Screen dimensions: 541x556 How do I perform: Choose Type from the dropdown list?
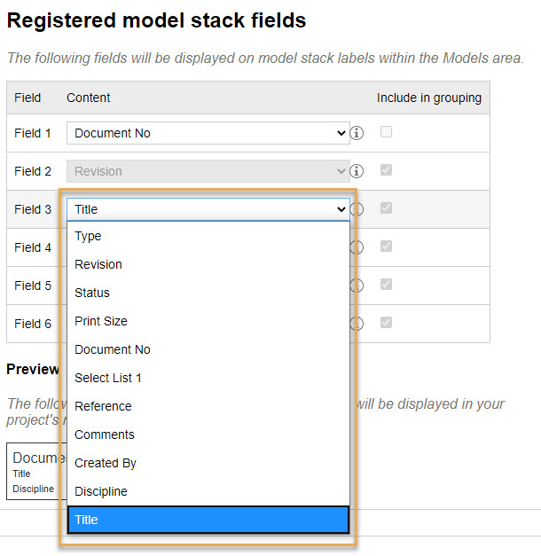pos(208,236)
